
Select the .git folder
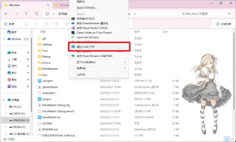(x=42, y=38)
